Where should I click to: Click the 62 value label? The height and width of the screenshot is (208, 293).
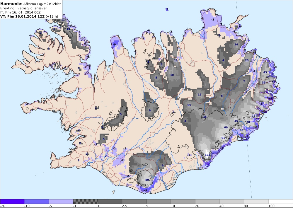[x=241, y=130]
